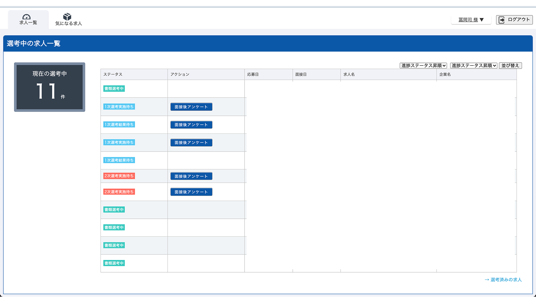Switch to the 気になる求人 tab
Image resolution: width=536 pixels, height=301 pixels.
(x=69, y=20)
